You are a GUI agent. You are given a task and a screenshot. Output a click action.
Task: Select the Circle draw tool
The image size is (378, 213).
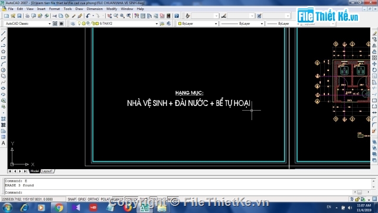point(4,70)
